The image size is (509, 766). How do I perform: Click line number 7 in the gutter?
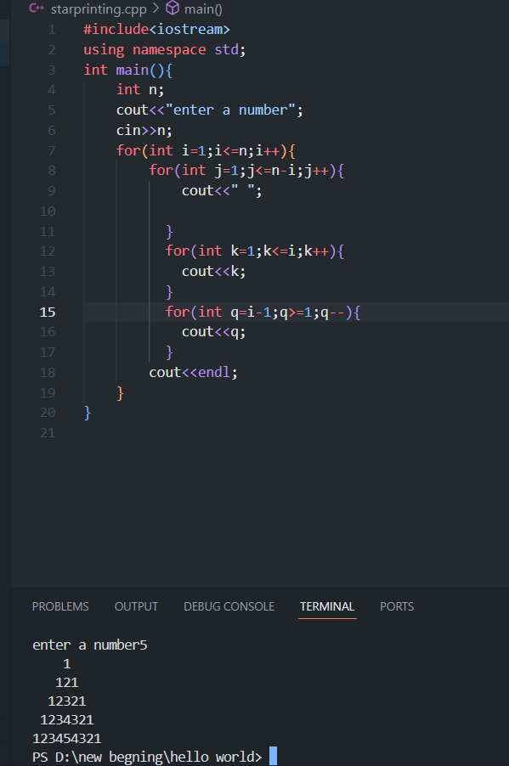(x=51, y=150)
